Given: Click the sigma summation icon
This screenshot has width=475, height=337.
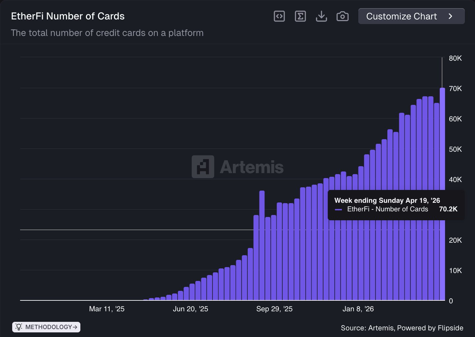Looking at the screenshot, I should pos(300,16).
